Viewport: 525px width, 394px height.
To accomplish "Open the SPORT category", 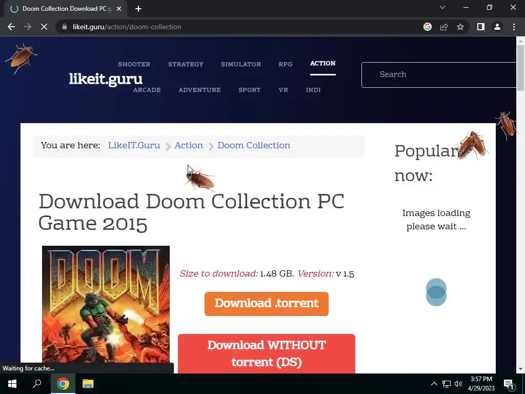I will pyautogui.click(x=250, y=90).
